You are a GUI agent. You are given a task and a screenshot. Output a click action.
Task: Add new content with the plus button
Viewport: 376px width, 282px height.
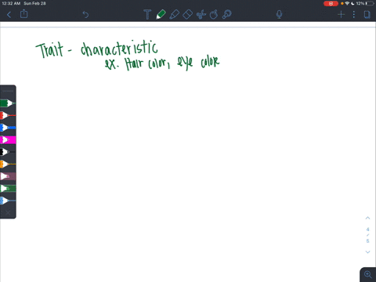(341, 14)
